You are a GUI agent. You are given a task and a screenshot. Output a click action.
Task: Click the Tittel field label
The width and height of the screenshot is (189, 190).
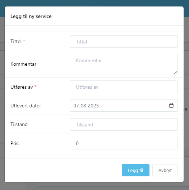coord(16,41)
